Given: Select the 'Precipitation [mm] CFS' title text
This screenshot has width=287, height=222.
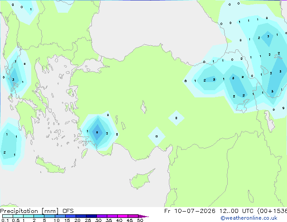Looking at the screenshot, I should click(37, 211).
